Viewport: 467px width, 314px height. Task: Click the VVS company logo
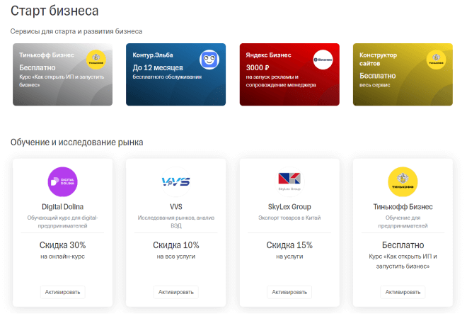175,181
